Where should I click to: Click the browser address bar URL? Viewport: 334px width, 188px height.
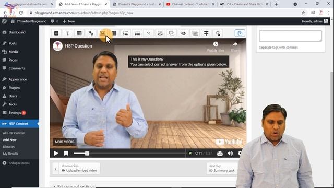[83, 13]
